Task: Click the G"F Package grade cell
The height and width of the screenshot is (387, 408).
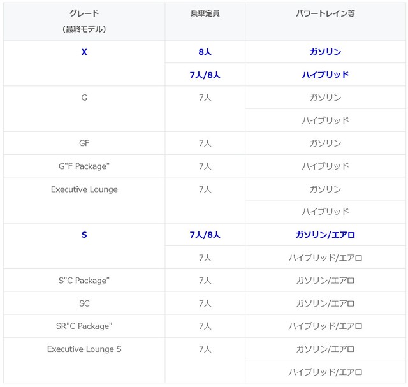Action: tap(84, 166)
